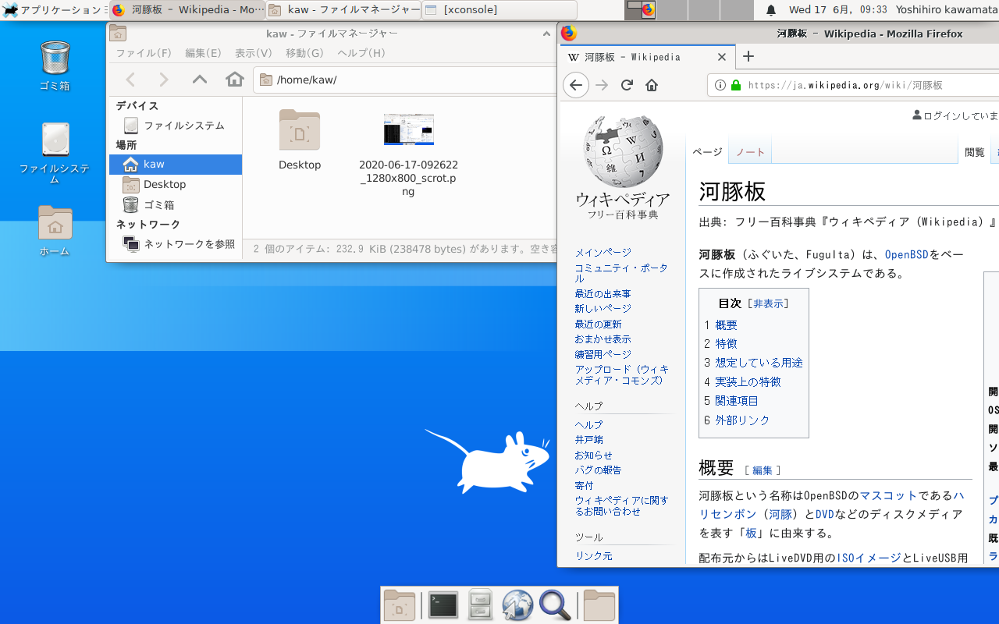Open file manager scroll-up window menu arrow
This screenshot has width=999, height=624.
point(546,34)
